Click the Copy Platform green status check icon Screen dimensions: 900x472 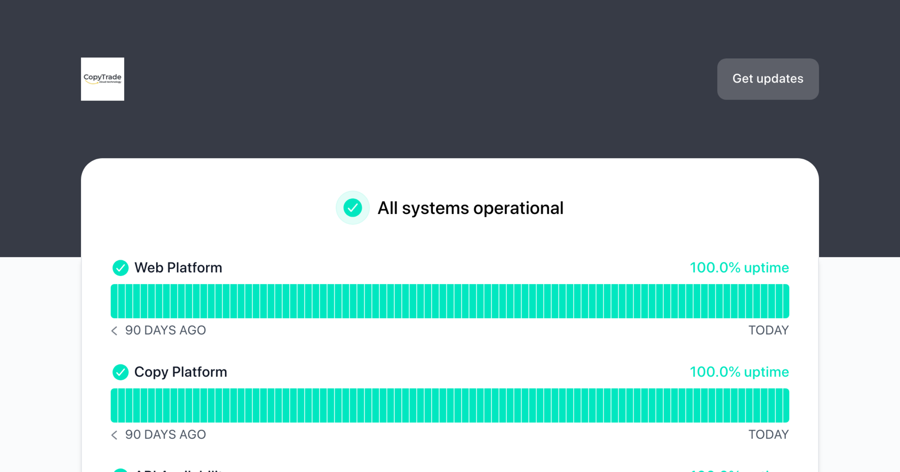(x=120, y=372)
